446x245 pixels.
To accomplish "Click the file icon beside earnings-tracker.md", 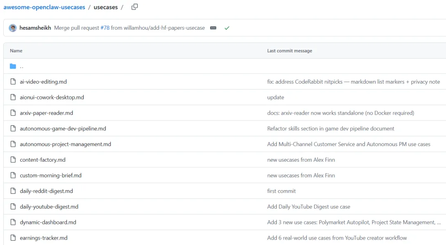I will pyautogui.click(x=13, y=238).
